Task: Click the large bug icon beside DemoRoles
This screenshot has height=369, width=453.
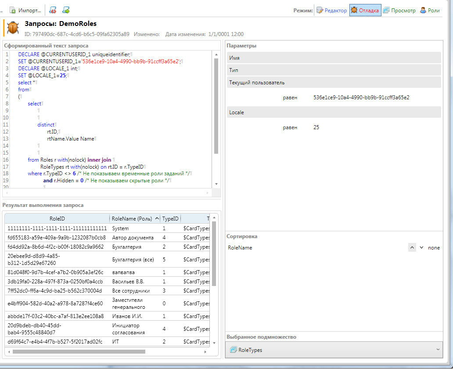Action: (13, 28)
